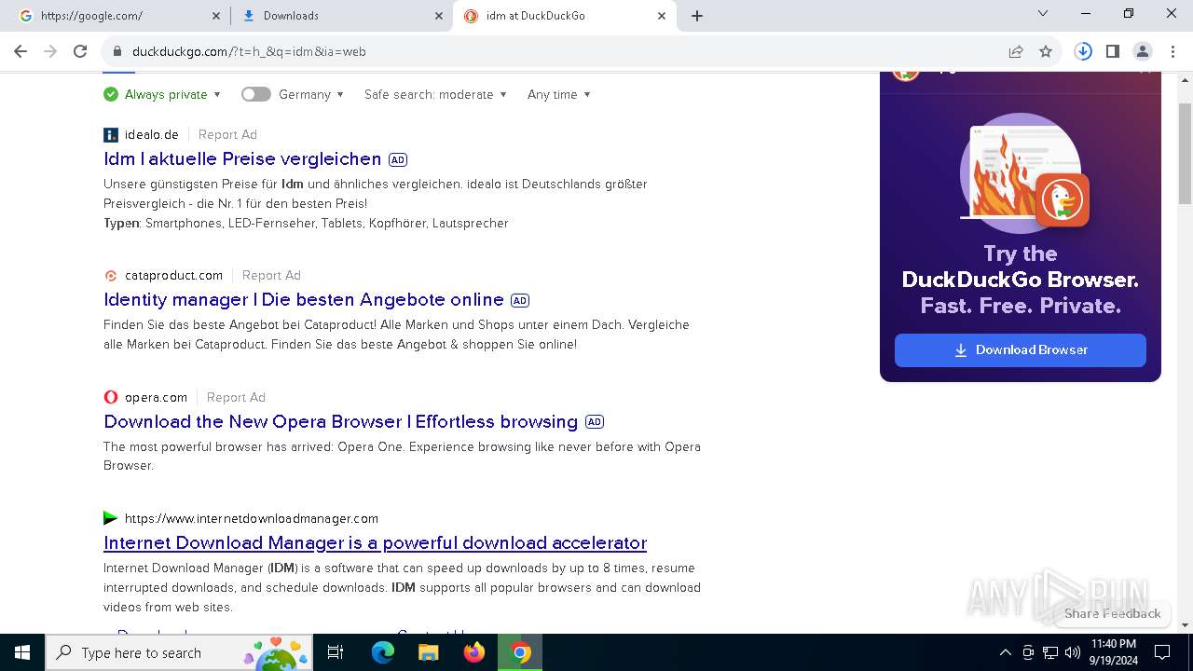The height and width of the screenshot is (671, 1193).
Task: Click the opera.com logo icon
Action: point(111,397)
